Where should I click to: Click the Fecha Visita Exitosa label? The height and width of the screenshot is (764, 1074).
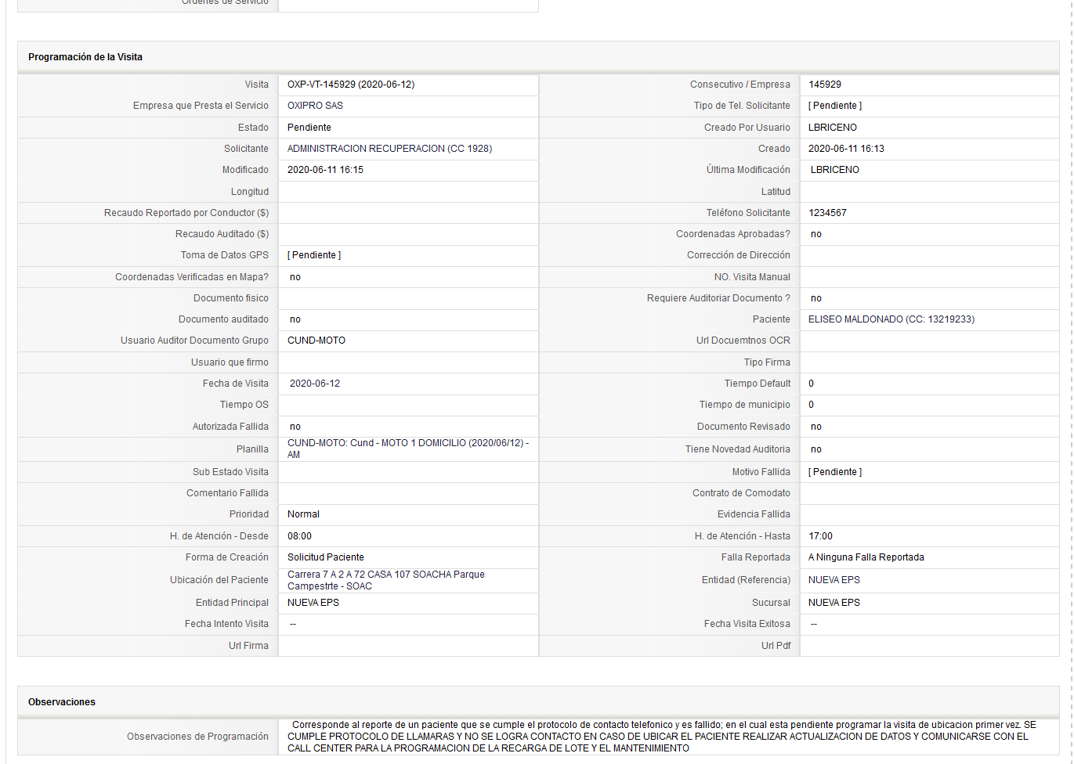point(747,624)
